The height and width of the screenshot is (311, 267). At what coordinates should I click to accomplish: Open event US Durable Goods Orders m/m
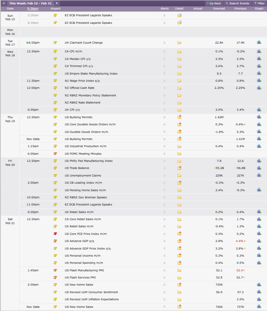coord(86,132)
